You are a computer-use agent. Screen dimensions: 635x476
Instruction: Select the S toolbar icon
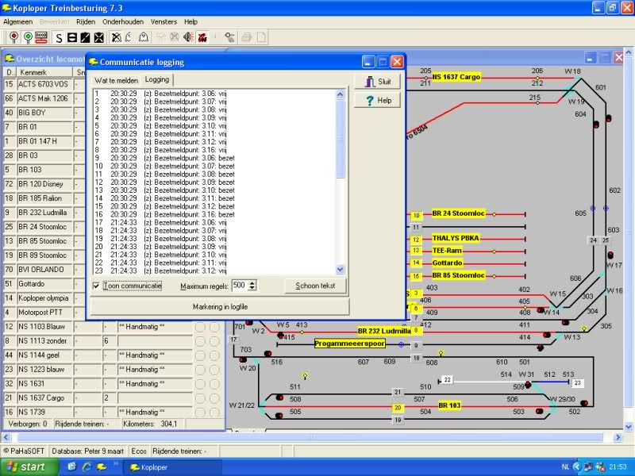[58, 37]
